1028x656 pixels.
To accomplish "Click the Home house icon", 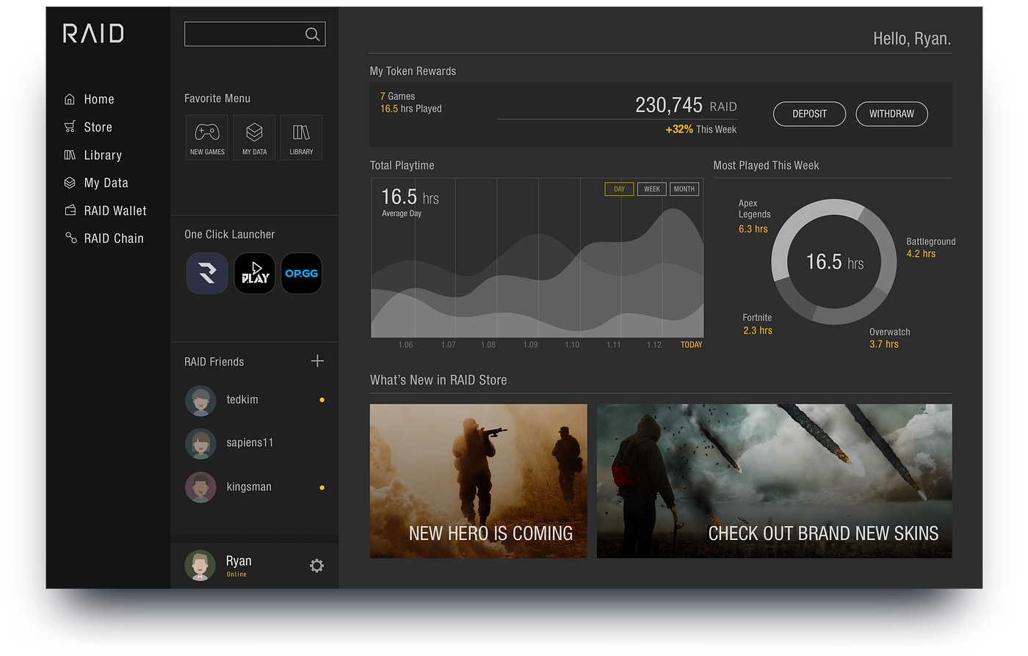I will tap(70, 99).
